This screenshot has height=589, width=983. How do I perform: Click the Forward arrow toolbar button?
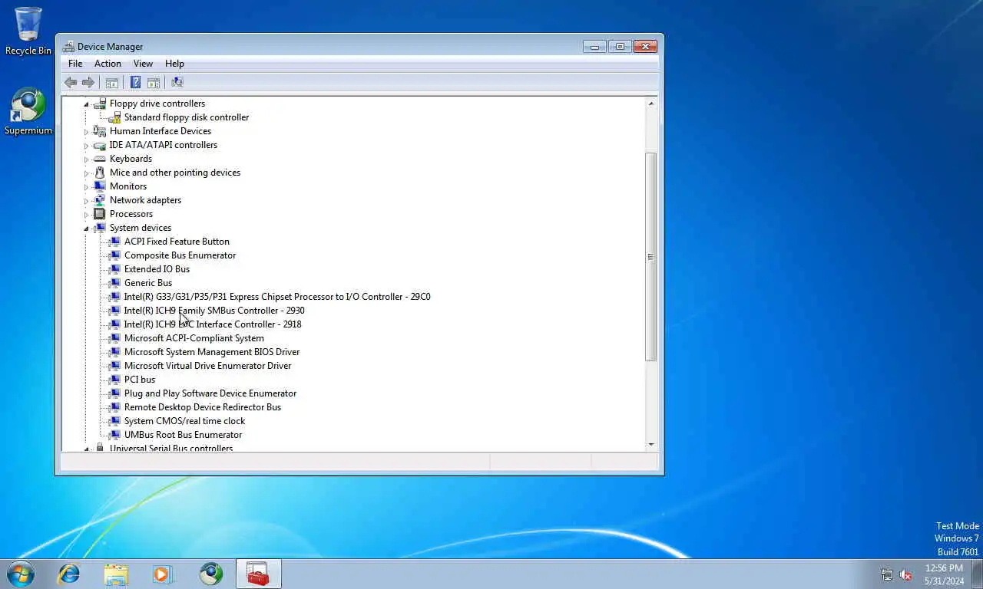coord(88,82)
